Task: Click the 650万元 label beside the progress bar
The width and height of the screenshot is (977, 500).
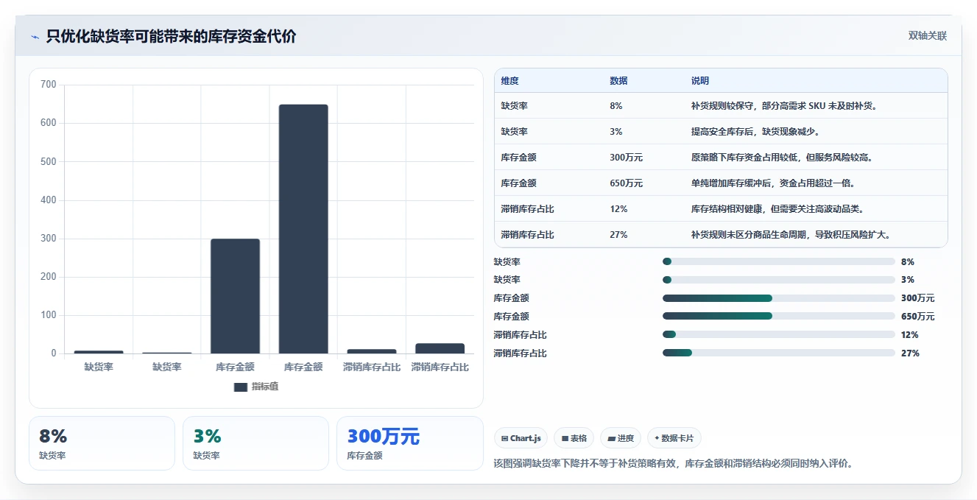Action: click(917, 317)
